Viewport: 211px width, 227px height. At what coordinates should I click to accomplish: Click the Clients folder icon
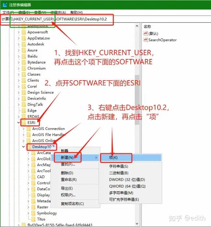click(24, 80)
